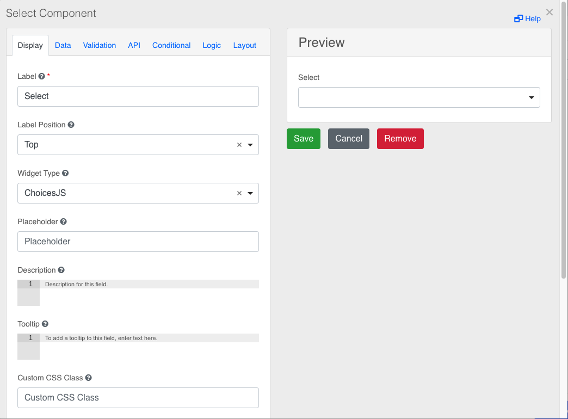Expand the Widget Type dropdown arrow

(x=250, y=193)
